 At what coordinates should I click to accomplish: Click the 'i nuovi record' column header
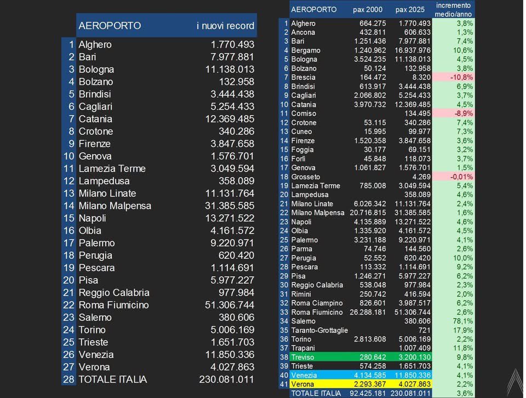pyautogui.click(x=225, y=26)
